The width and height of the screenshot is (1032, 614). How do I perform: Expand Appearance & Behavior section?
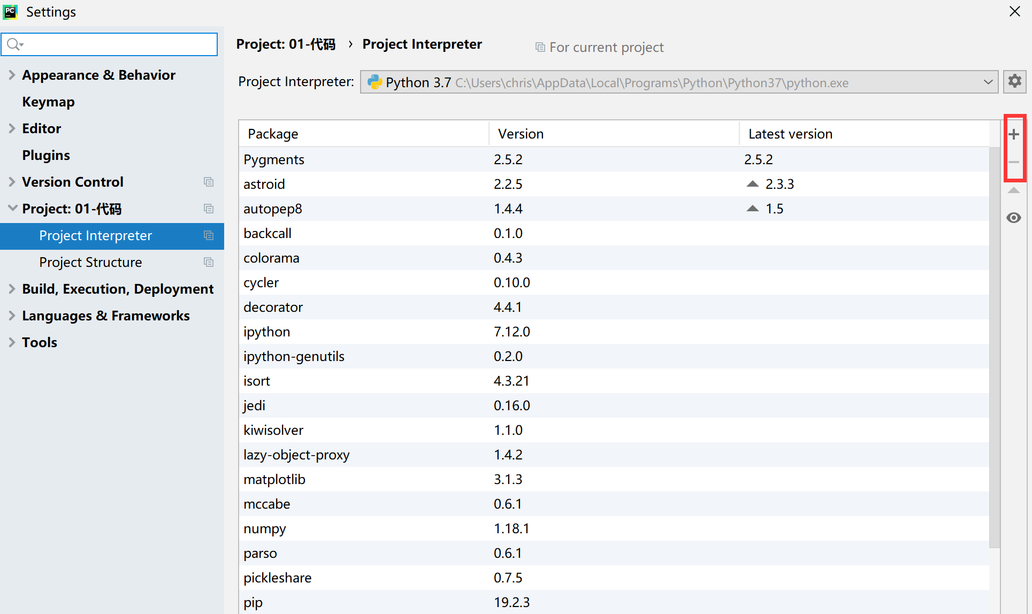point(12,75)
